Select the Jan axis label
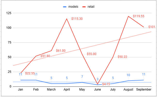This screenshot has height=97, width=157. [x=20, y=90]
